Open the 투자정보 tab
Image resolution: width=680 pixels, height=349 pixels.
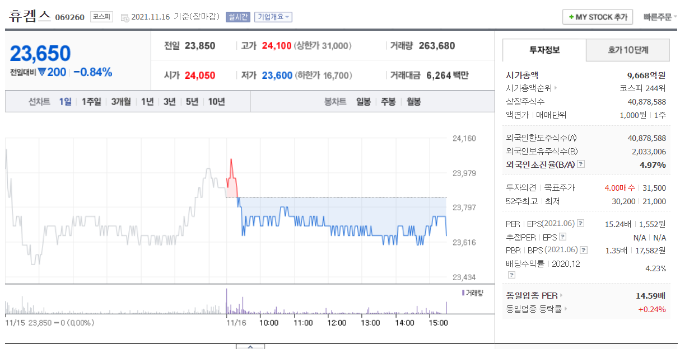(544, 50)
